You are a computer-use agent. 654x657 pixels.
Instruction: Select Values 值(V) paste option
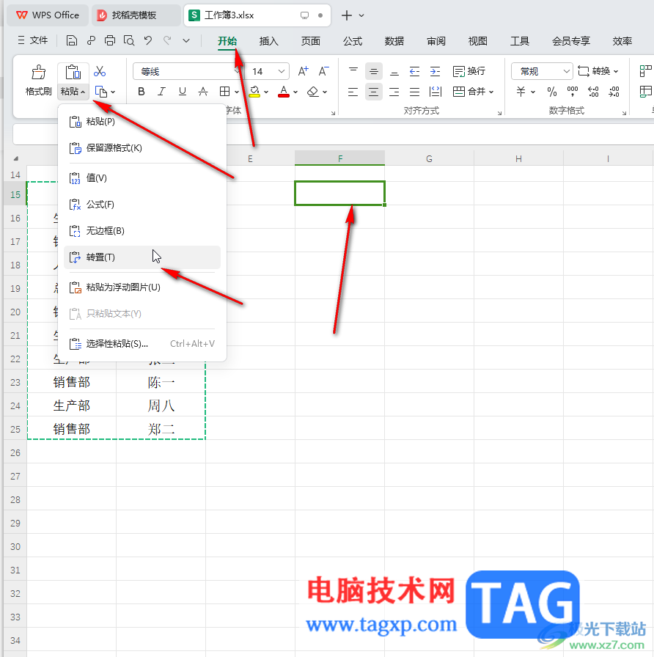pos(142,178)
